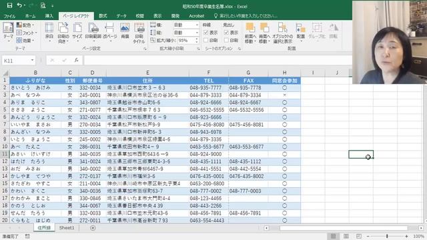Click 前面へ移動 (Bring Forward) icon
This screenshot has width=427, height=240.
coord(250,33)
